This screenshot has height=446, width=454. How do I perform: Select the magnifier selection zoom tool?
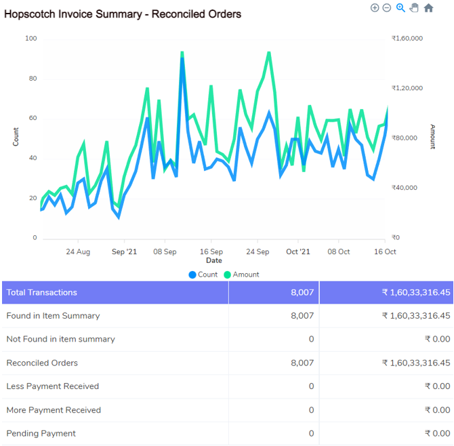click(400, 8)
